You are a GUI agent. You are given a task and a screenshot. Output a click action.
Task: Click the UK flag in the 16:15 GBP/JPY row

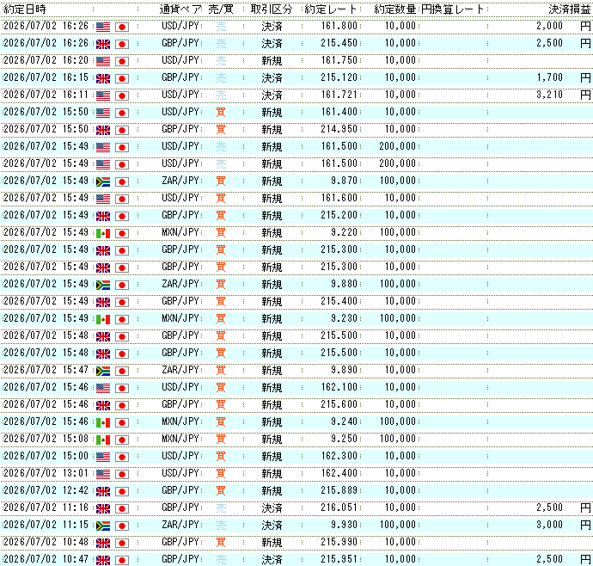[x=103, y=79]
